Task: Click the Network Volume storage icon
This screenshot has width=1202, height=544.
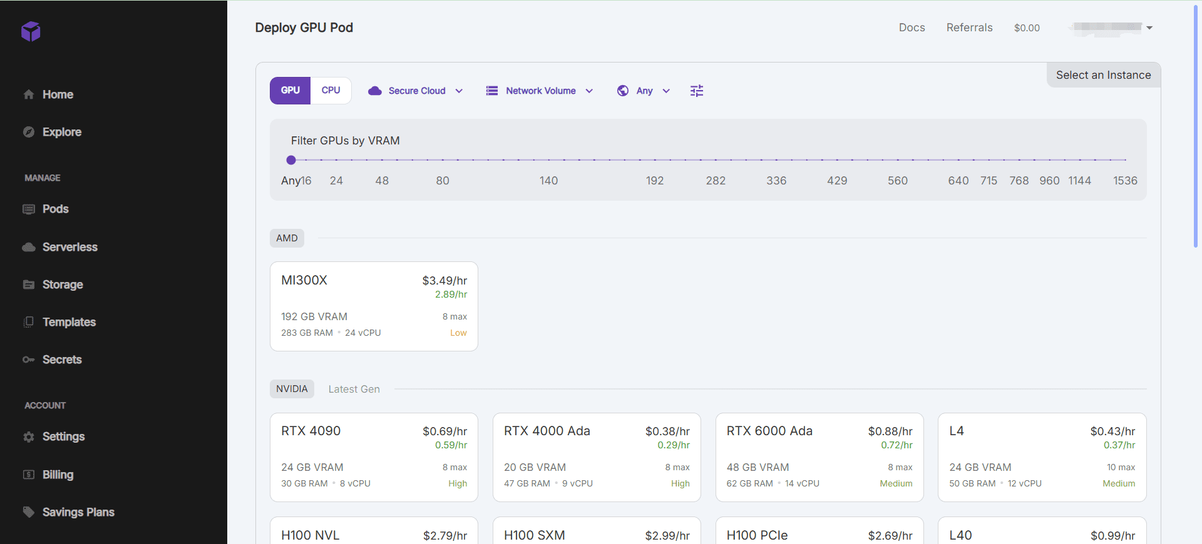Action: (x=492, y=91)
